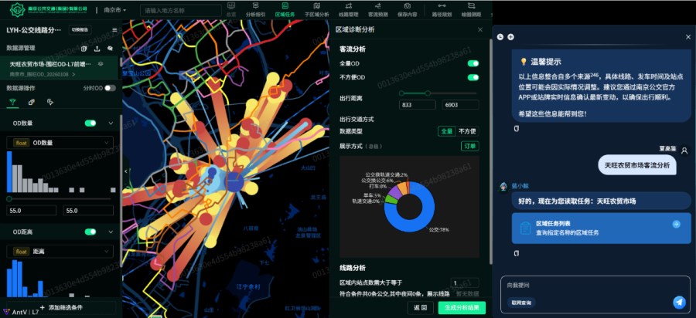Screen dimensions: 696x318
Task: Open the 南京市 city dropdown
Action: click(x=115, y=10)
